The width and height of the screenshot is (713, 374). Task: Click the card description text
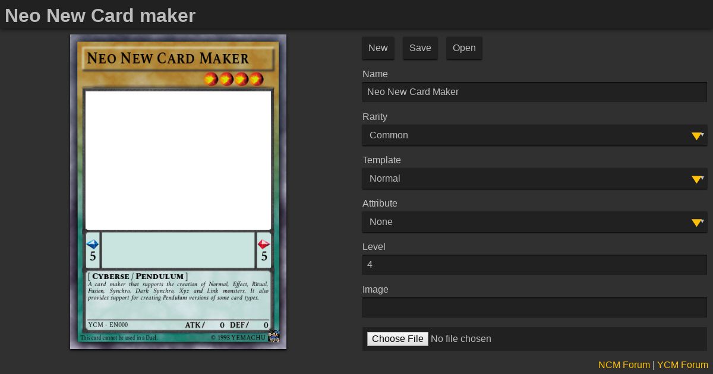[x=178, y=291]
